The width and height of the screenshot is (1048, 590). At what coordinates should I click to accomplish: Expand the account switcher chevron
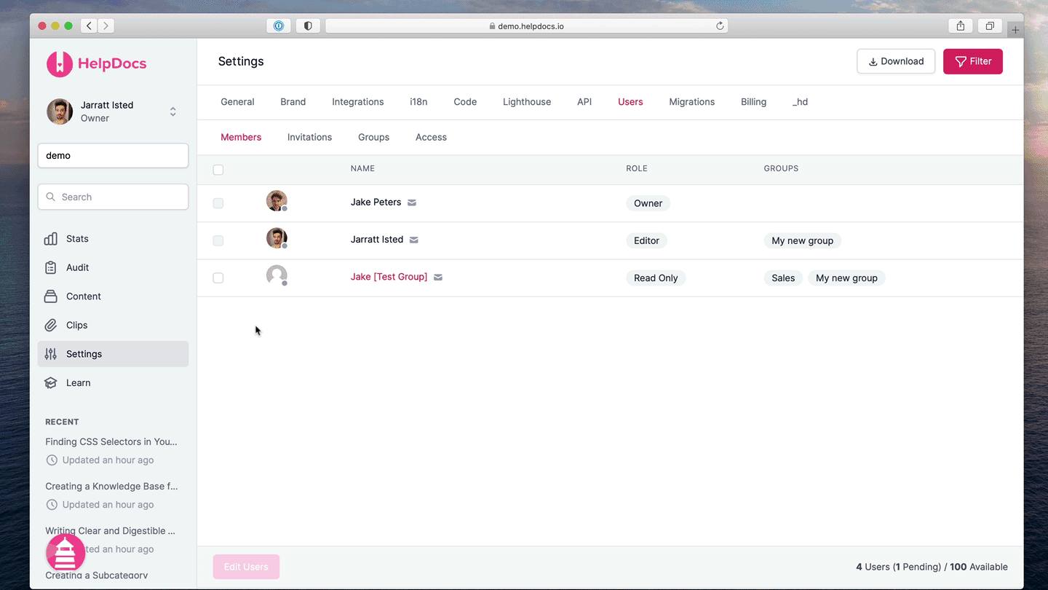point(173,111)
